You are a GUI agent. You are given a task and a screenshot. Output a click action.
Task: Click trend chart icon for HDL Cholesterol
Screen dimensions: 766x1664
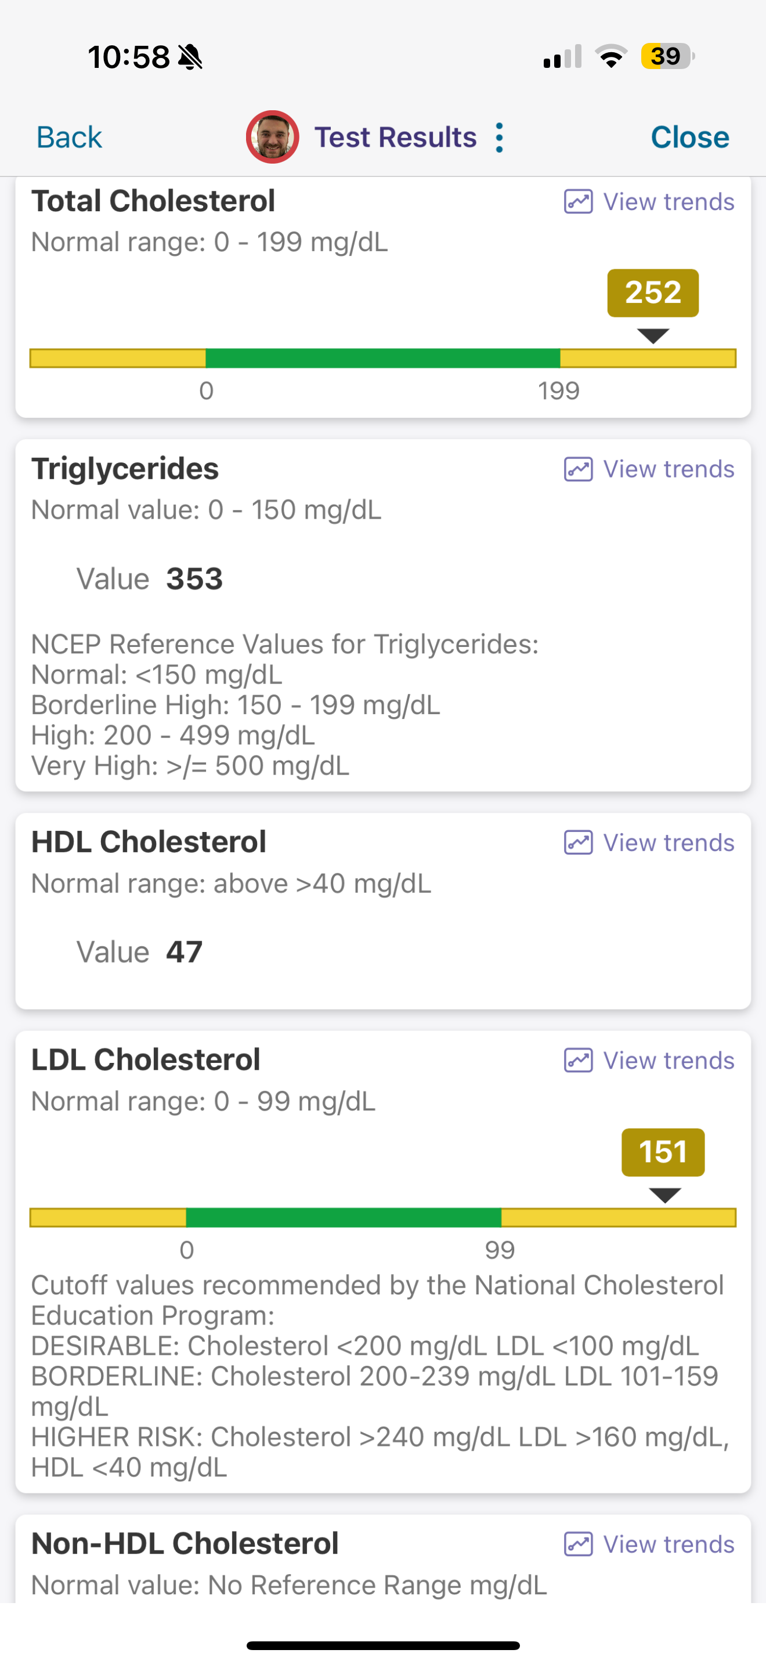[x=578, y=842]
